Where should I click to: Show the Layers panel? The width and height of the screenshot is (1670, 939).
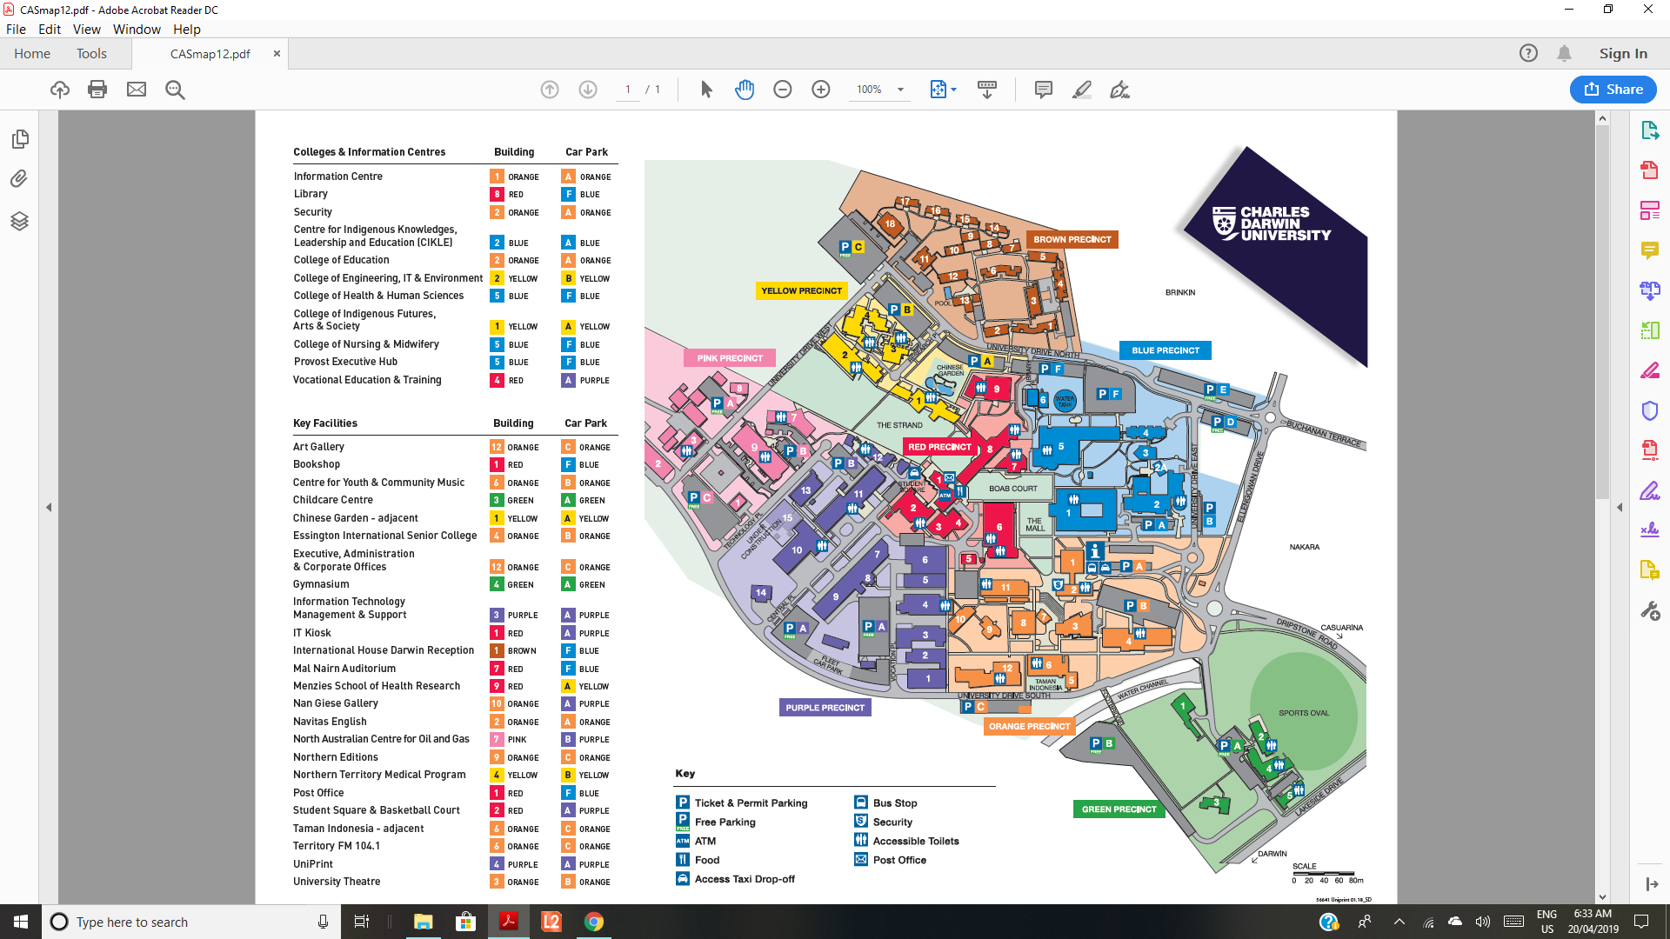tap(19, 221)
